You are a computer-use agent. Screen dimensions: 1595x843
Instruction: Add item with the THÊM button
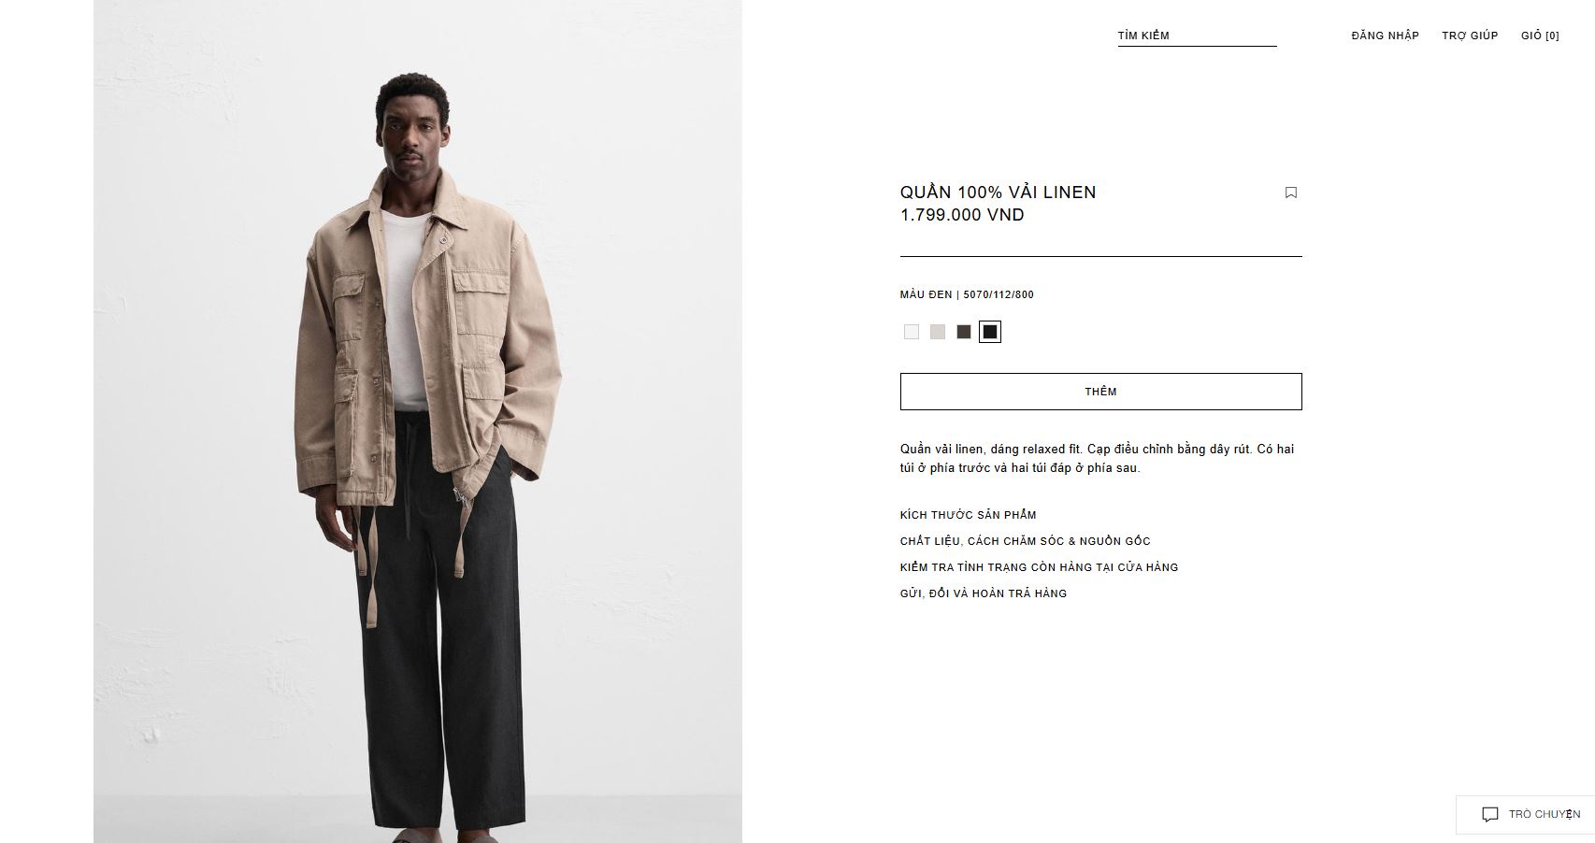(1100, 392)
